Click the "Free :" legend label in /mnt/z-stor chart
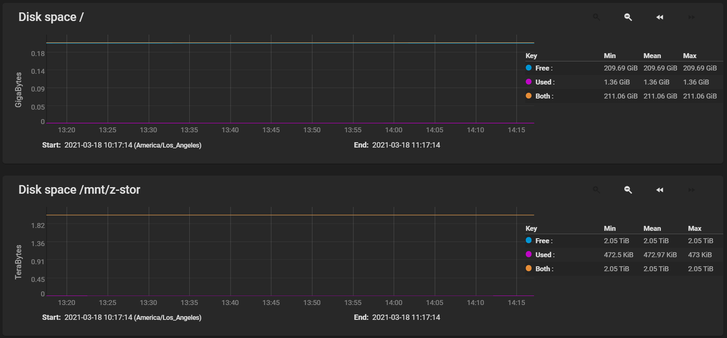 pyautogui.click(x=544, y=241)
